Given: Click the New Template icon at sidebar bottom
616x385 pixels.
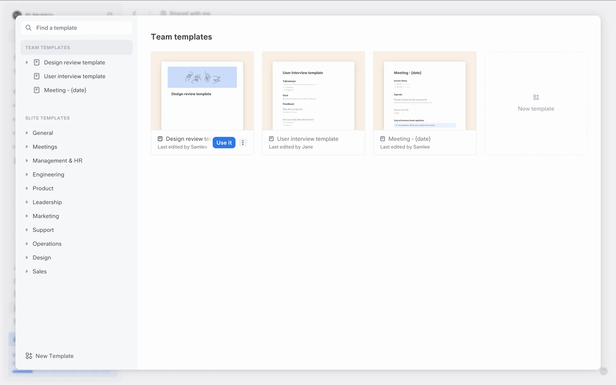Looking at the screenshot, I should point(29,356).
